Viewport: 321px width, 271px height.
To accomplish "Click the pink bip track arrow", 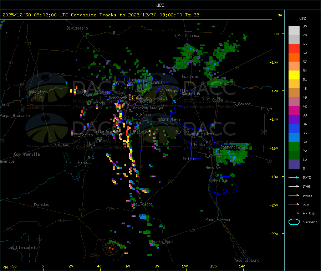I will tap(294, 204).
